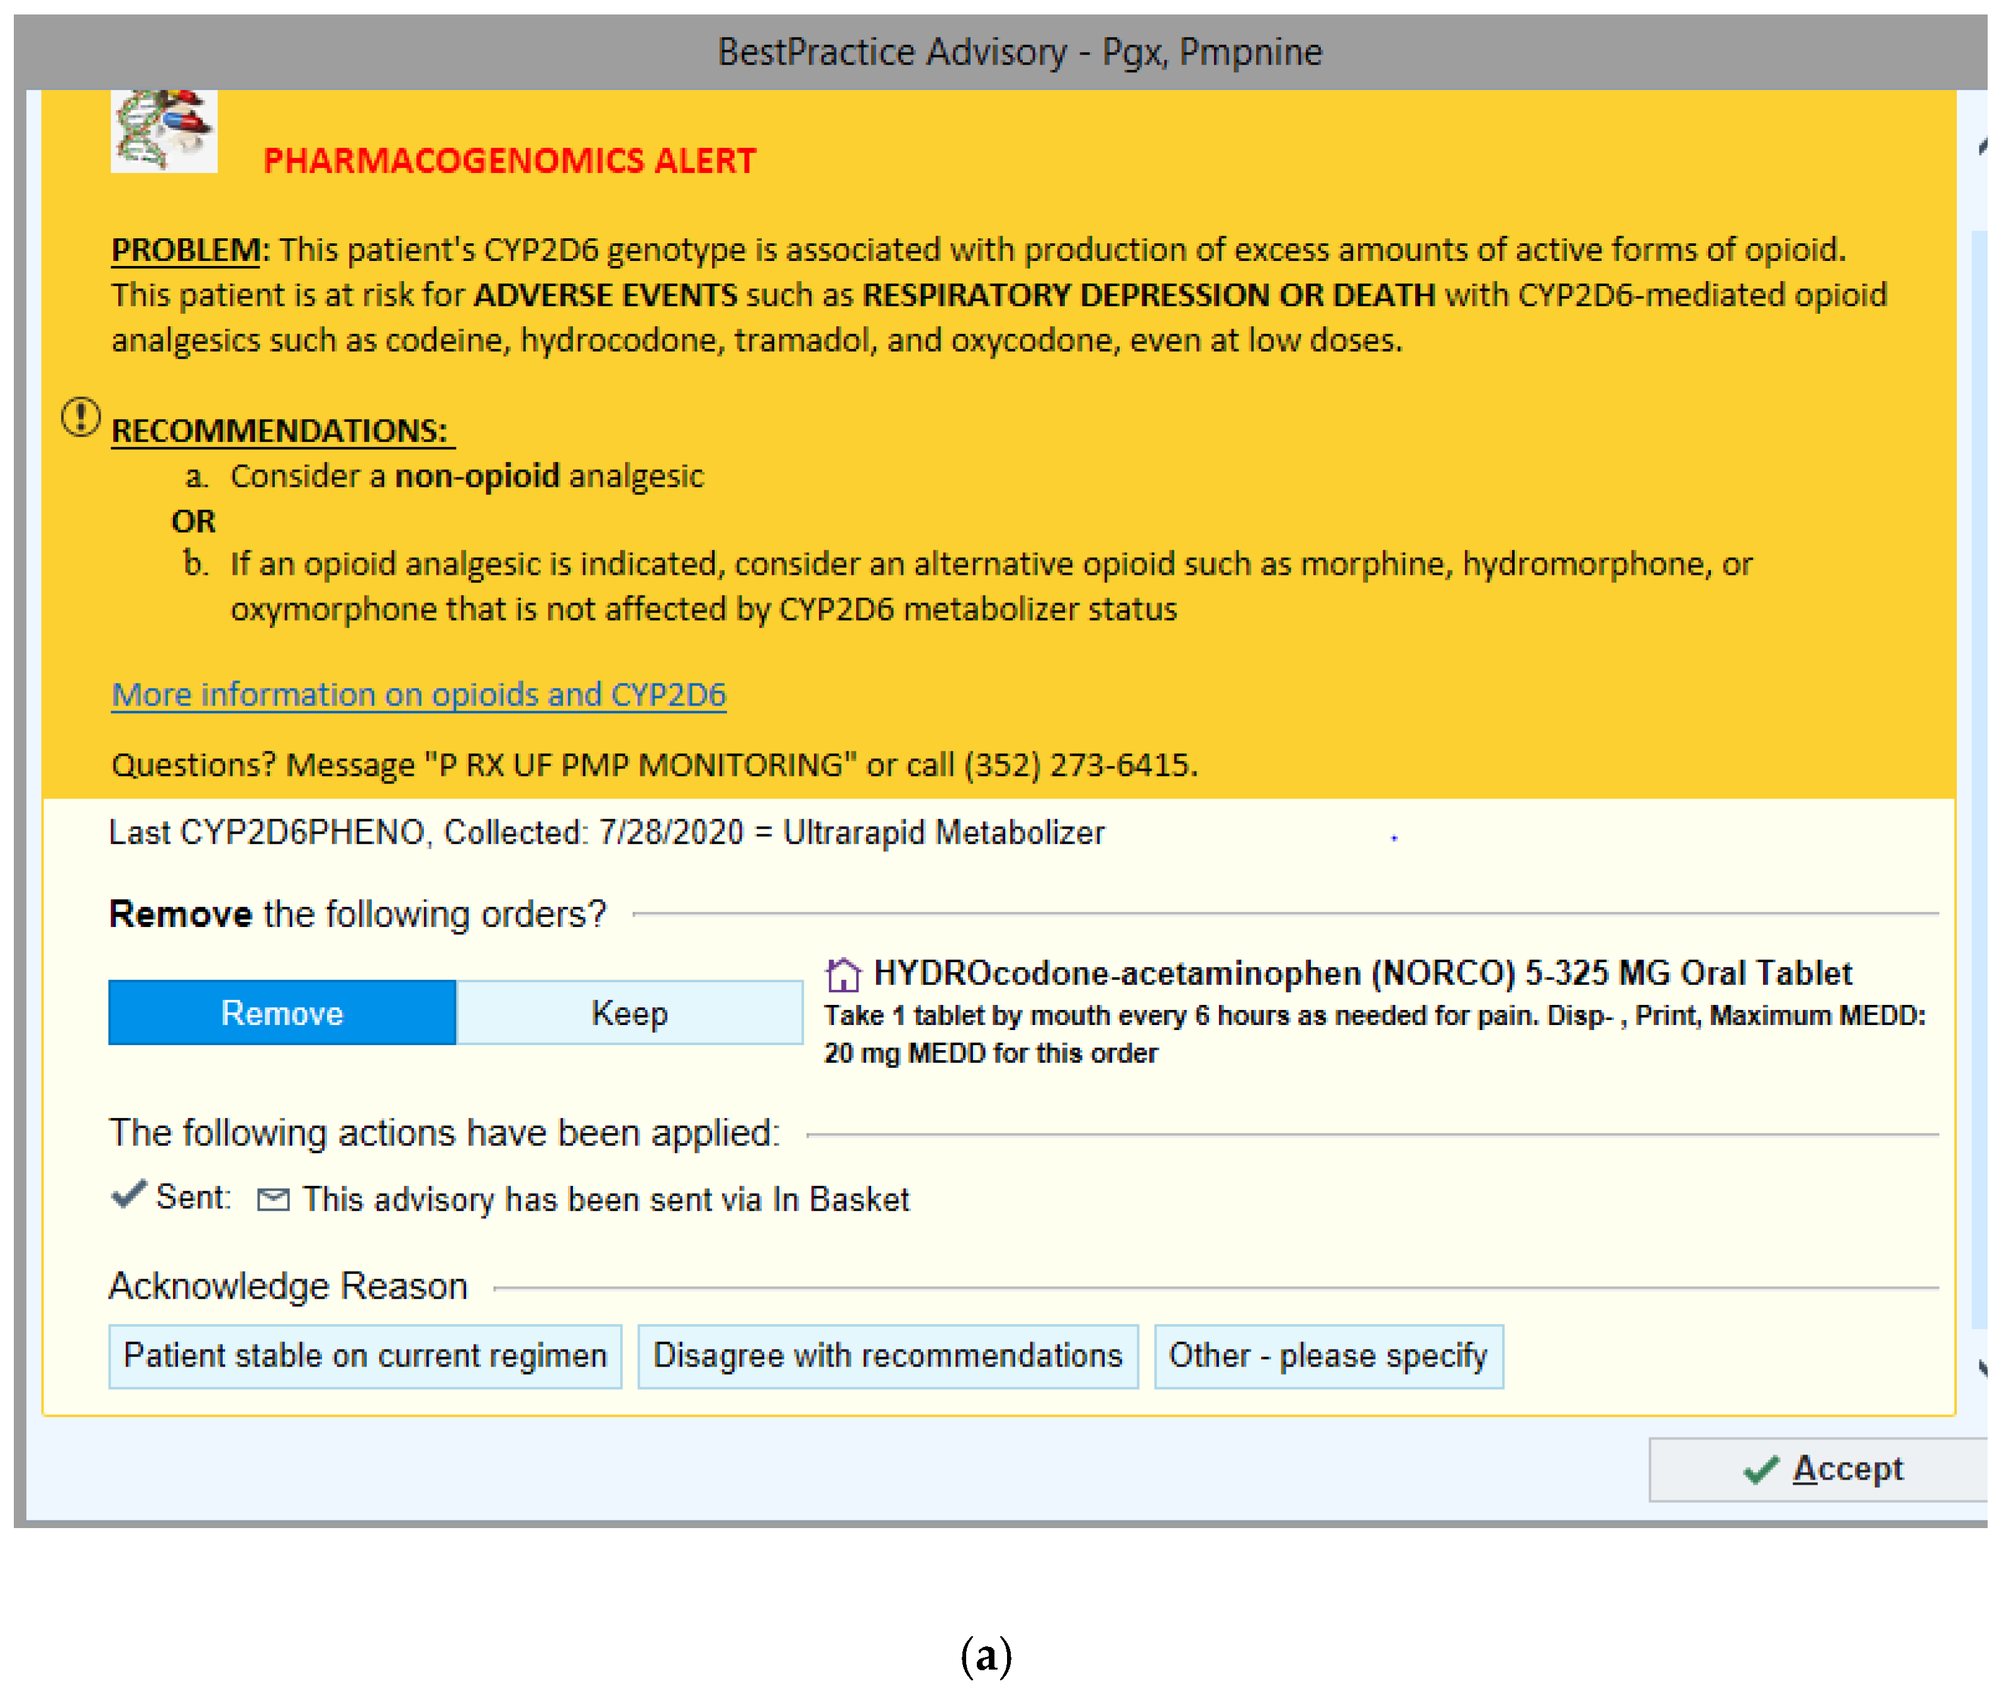Viewport: 2004px width, 1696px height.
Task: Select Keep for the NORCO order
Action: pos(630,1012)
